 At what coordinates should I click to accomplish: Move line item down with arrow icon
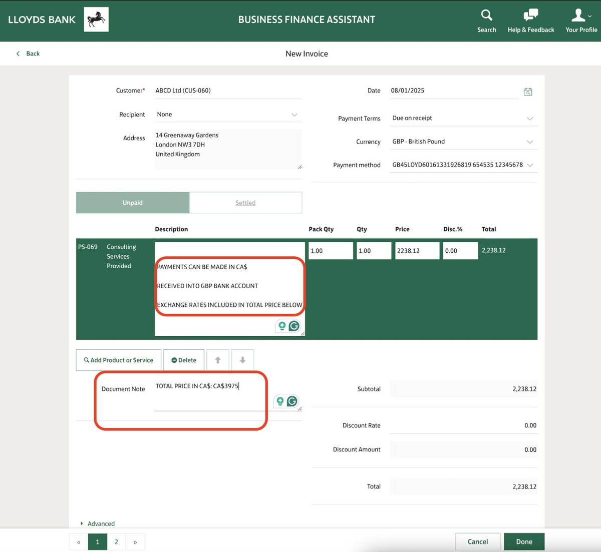242,360
